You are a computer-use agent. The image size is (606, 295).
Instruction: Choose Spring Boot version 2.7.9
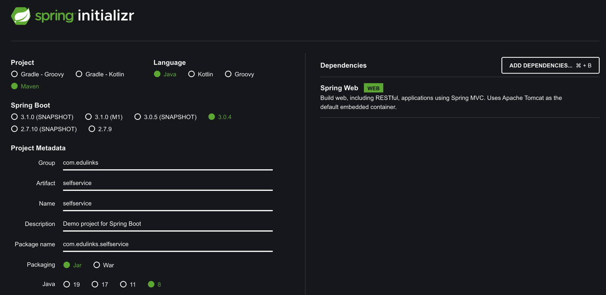(100, 129)
